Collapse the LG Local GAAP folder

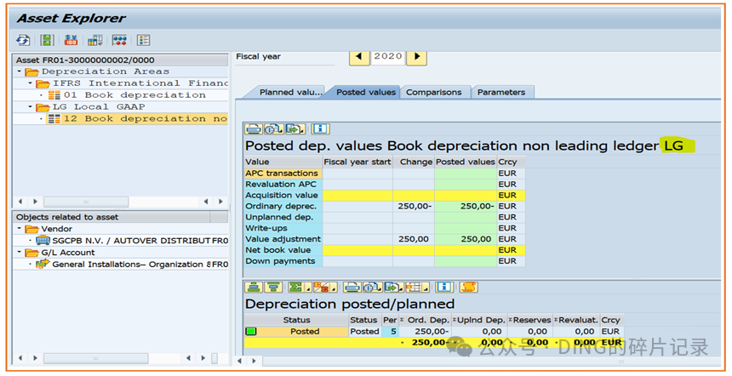click(x=31, y=107)
